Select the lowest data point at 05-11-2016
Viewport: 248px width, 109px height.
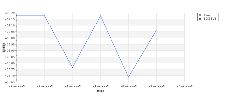click(129, 77)
